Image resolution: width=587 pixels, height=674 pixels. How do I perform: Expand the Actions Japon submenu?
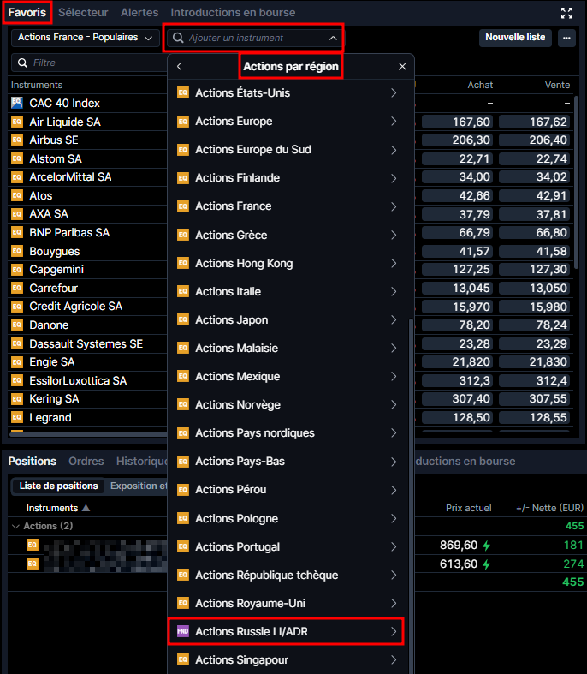click(394, 319)
